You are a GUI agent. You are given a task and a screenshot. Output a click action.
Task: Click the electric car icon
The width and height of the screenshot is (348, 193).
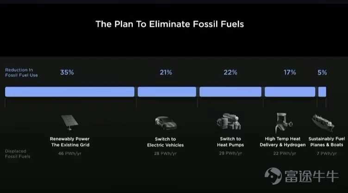click(166, 123)
